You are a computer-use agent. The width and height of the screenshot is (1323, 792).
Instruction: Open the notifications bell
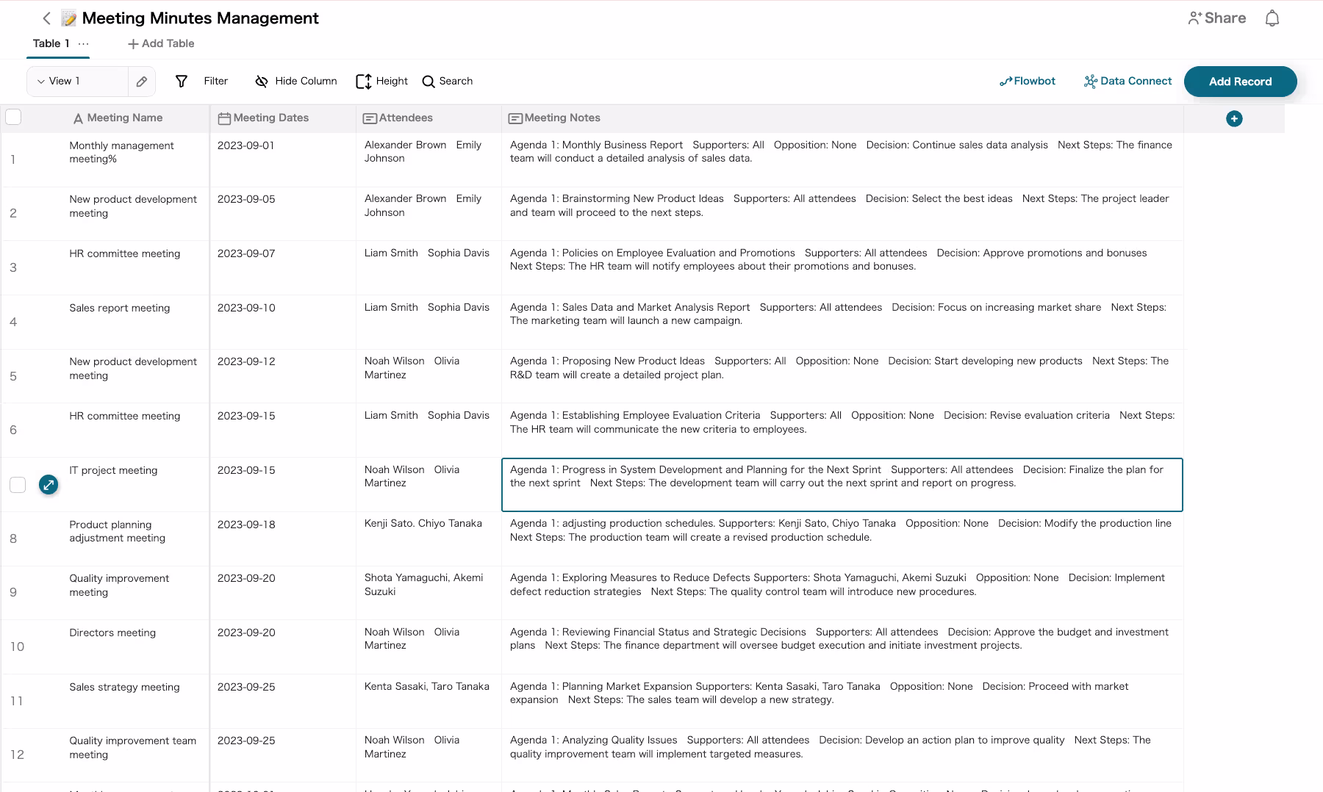coord(1272,18)
